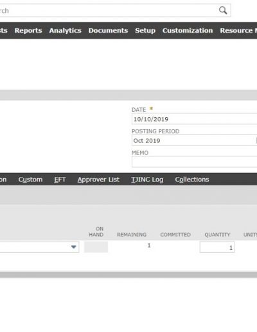This screenshot has width=257, height=332.
Task: Open the Setup menu
Action: (145, 30)
